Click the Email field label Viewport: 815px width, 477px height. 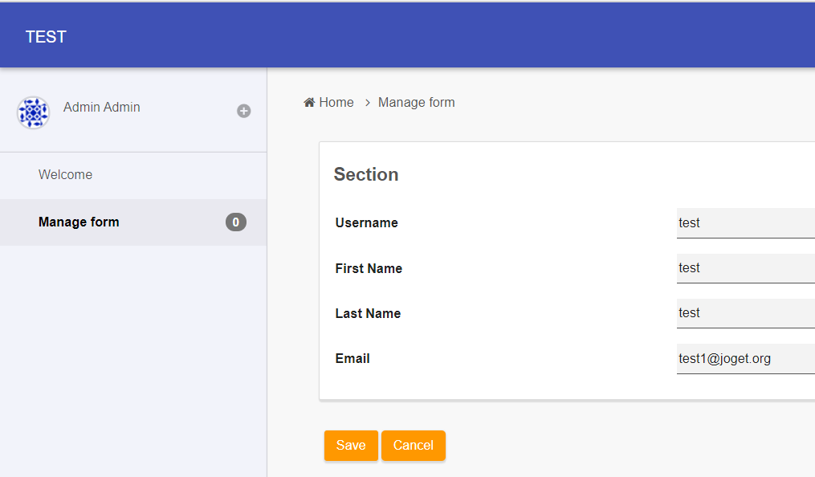(x=352, y=359)
